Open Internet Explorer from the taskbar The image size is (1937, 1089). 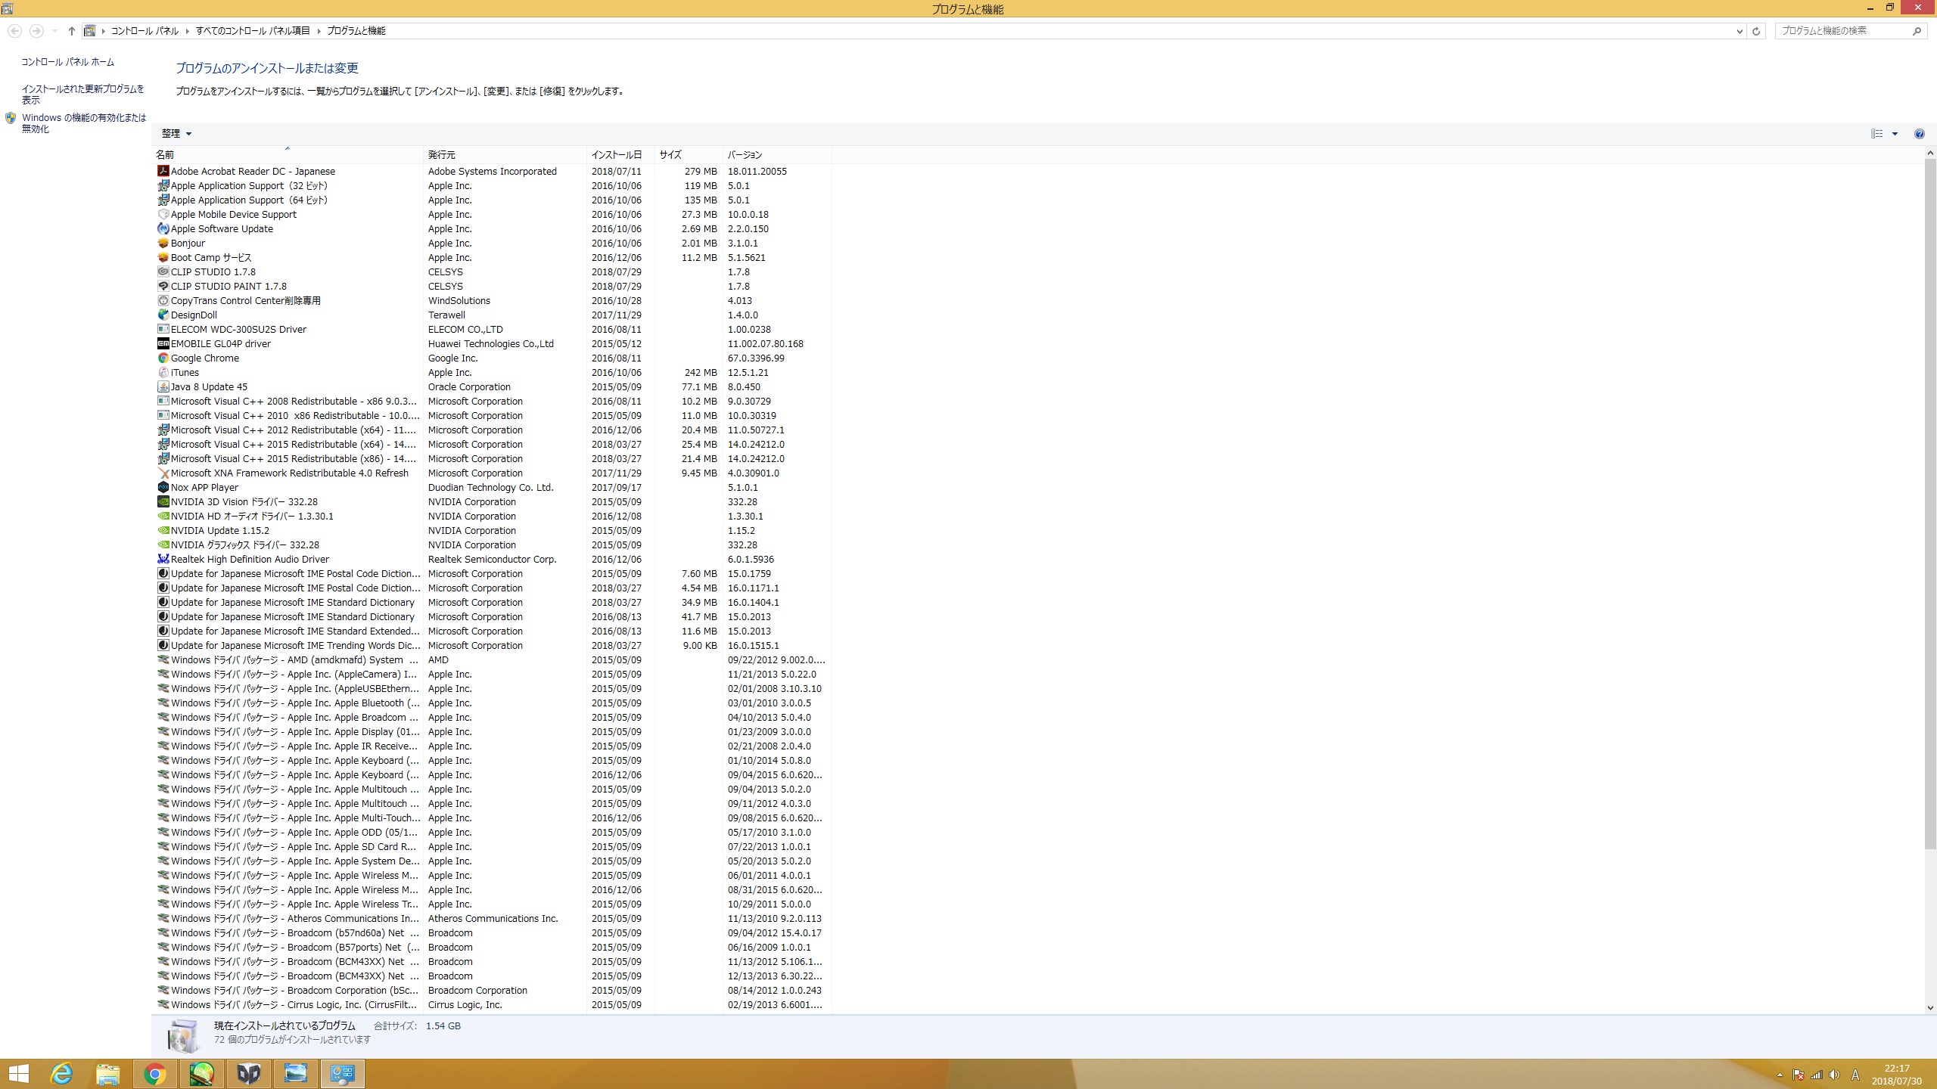[x=61, y=1073]
